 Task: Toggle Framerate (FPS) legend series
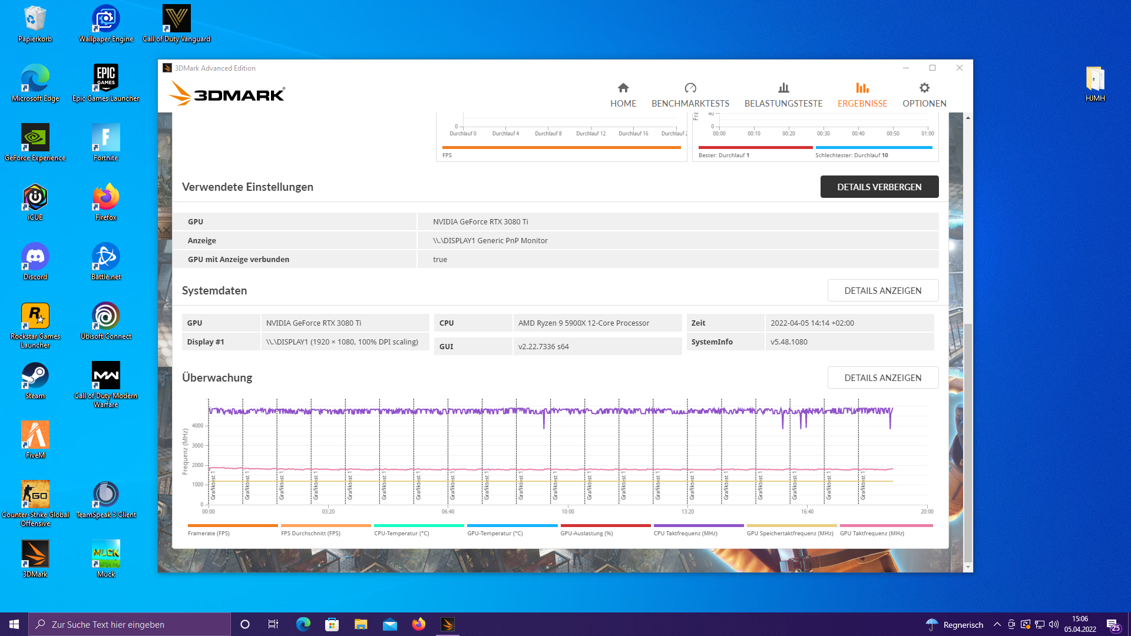pyautogui.click(x=209, y=533)
